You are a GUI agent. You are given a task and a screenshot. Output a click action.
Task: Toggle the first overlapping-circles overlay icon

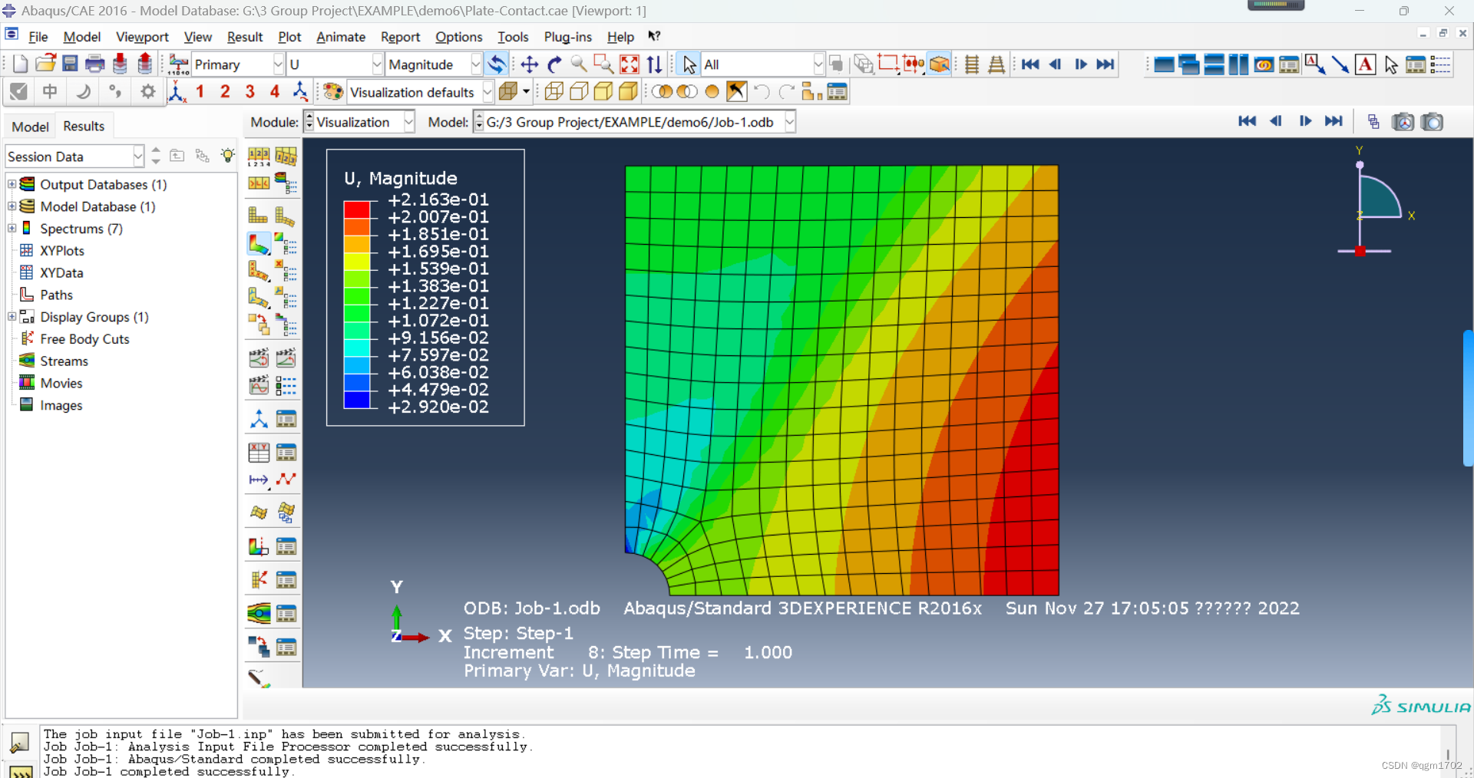(x=662, y=92)
